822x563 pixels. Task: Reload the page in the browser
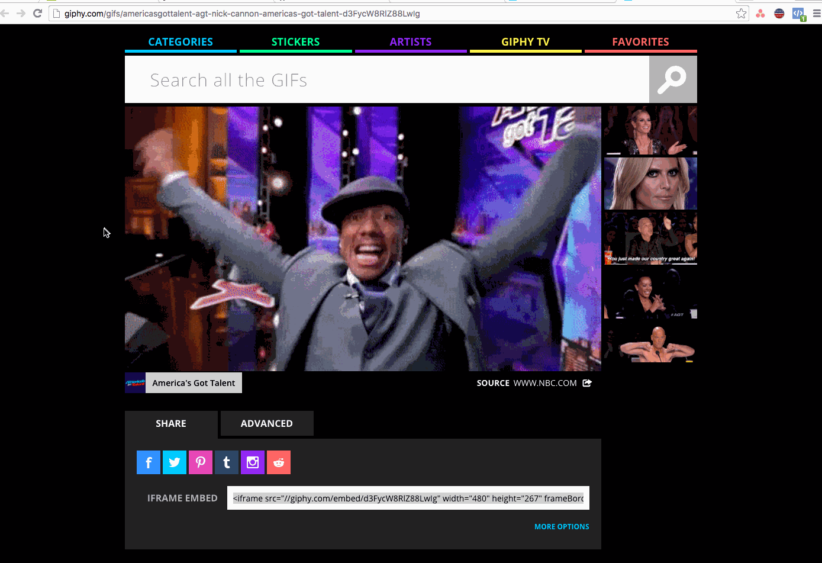pos(38,14)
